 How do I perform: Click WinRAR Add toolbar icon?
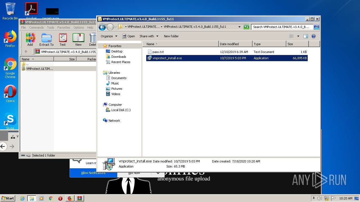(x=30, y=40)
